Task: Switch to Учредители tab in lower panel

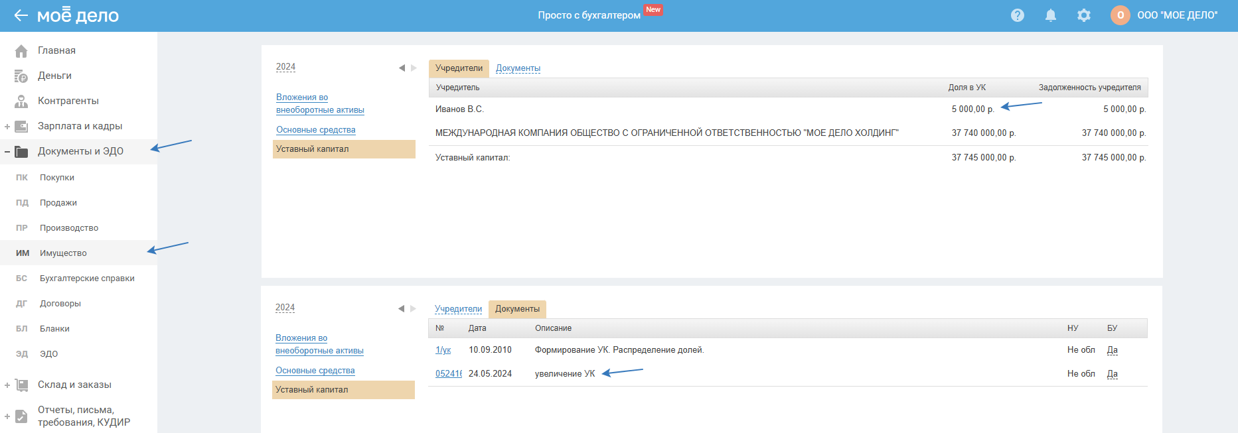Action: tap(458, 309)
